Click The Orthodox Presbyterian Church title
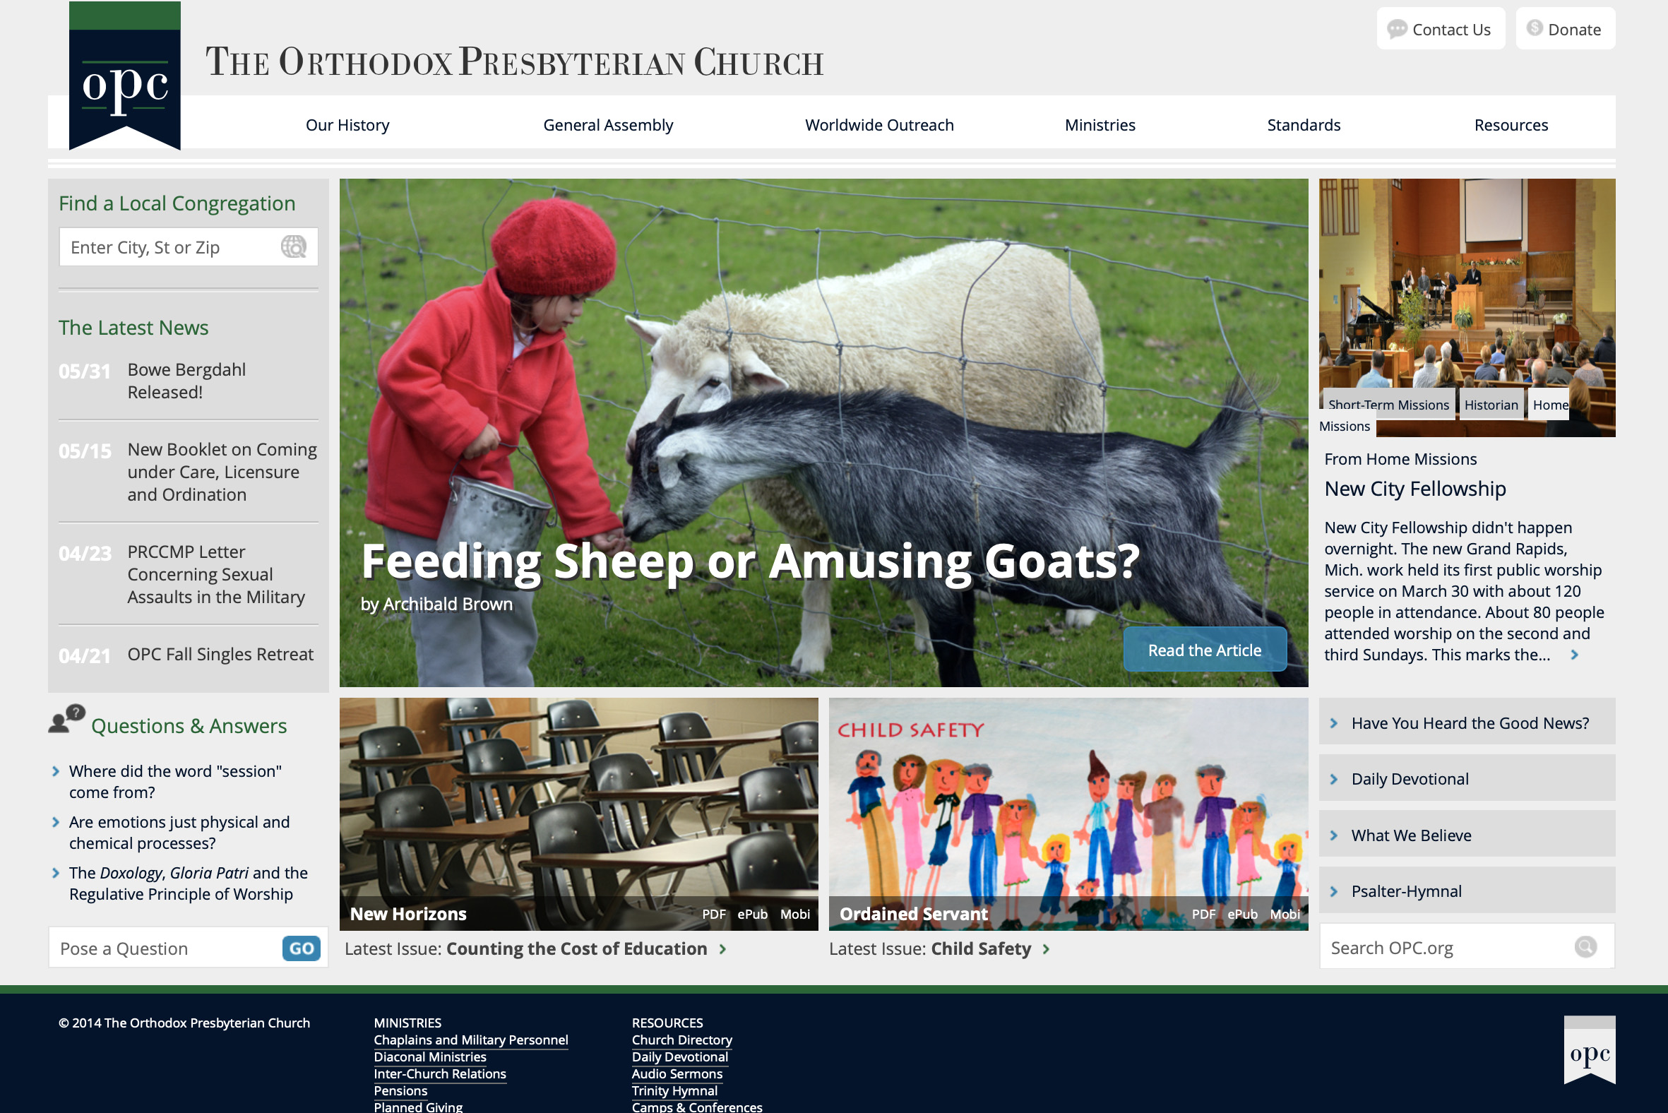This screenshot has height=1113, width=1668. (515, 61)
